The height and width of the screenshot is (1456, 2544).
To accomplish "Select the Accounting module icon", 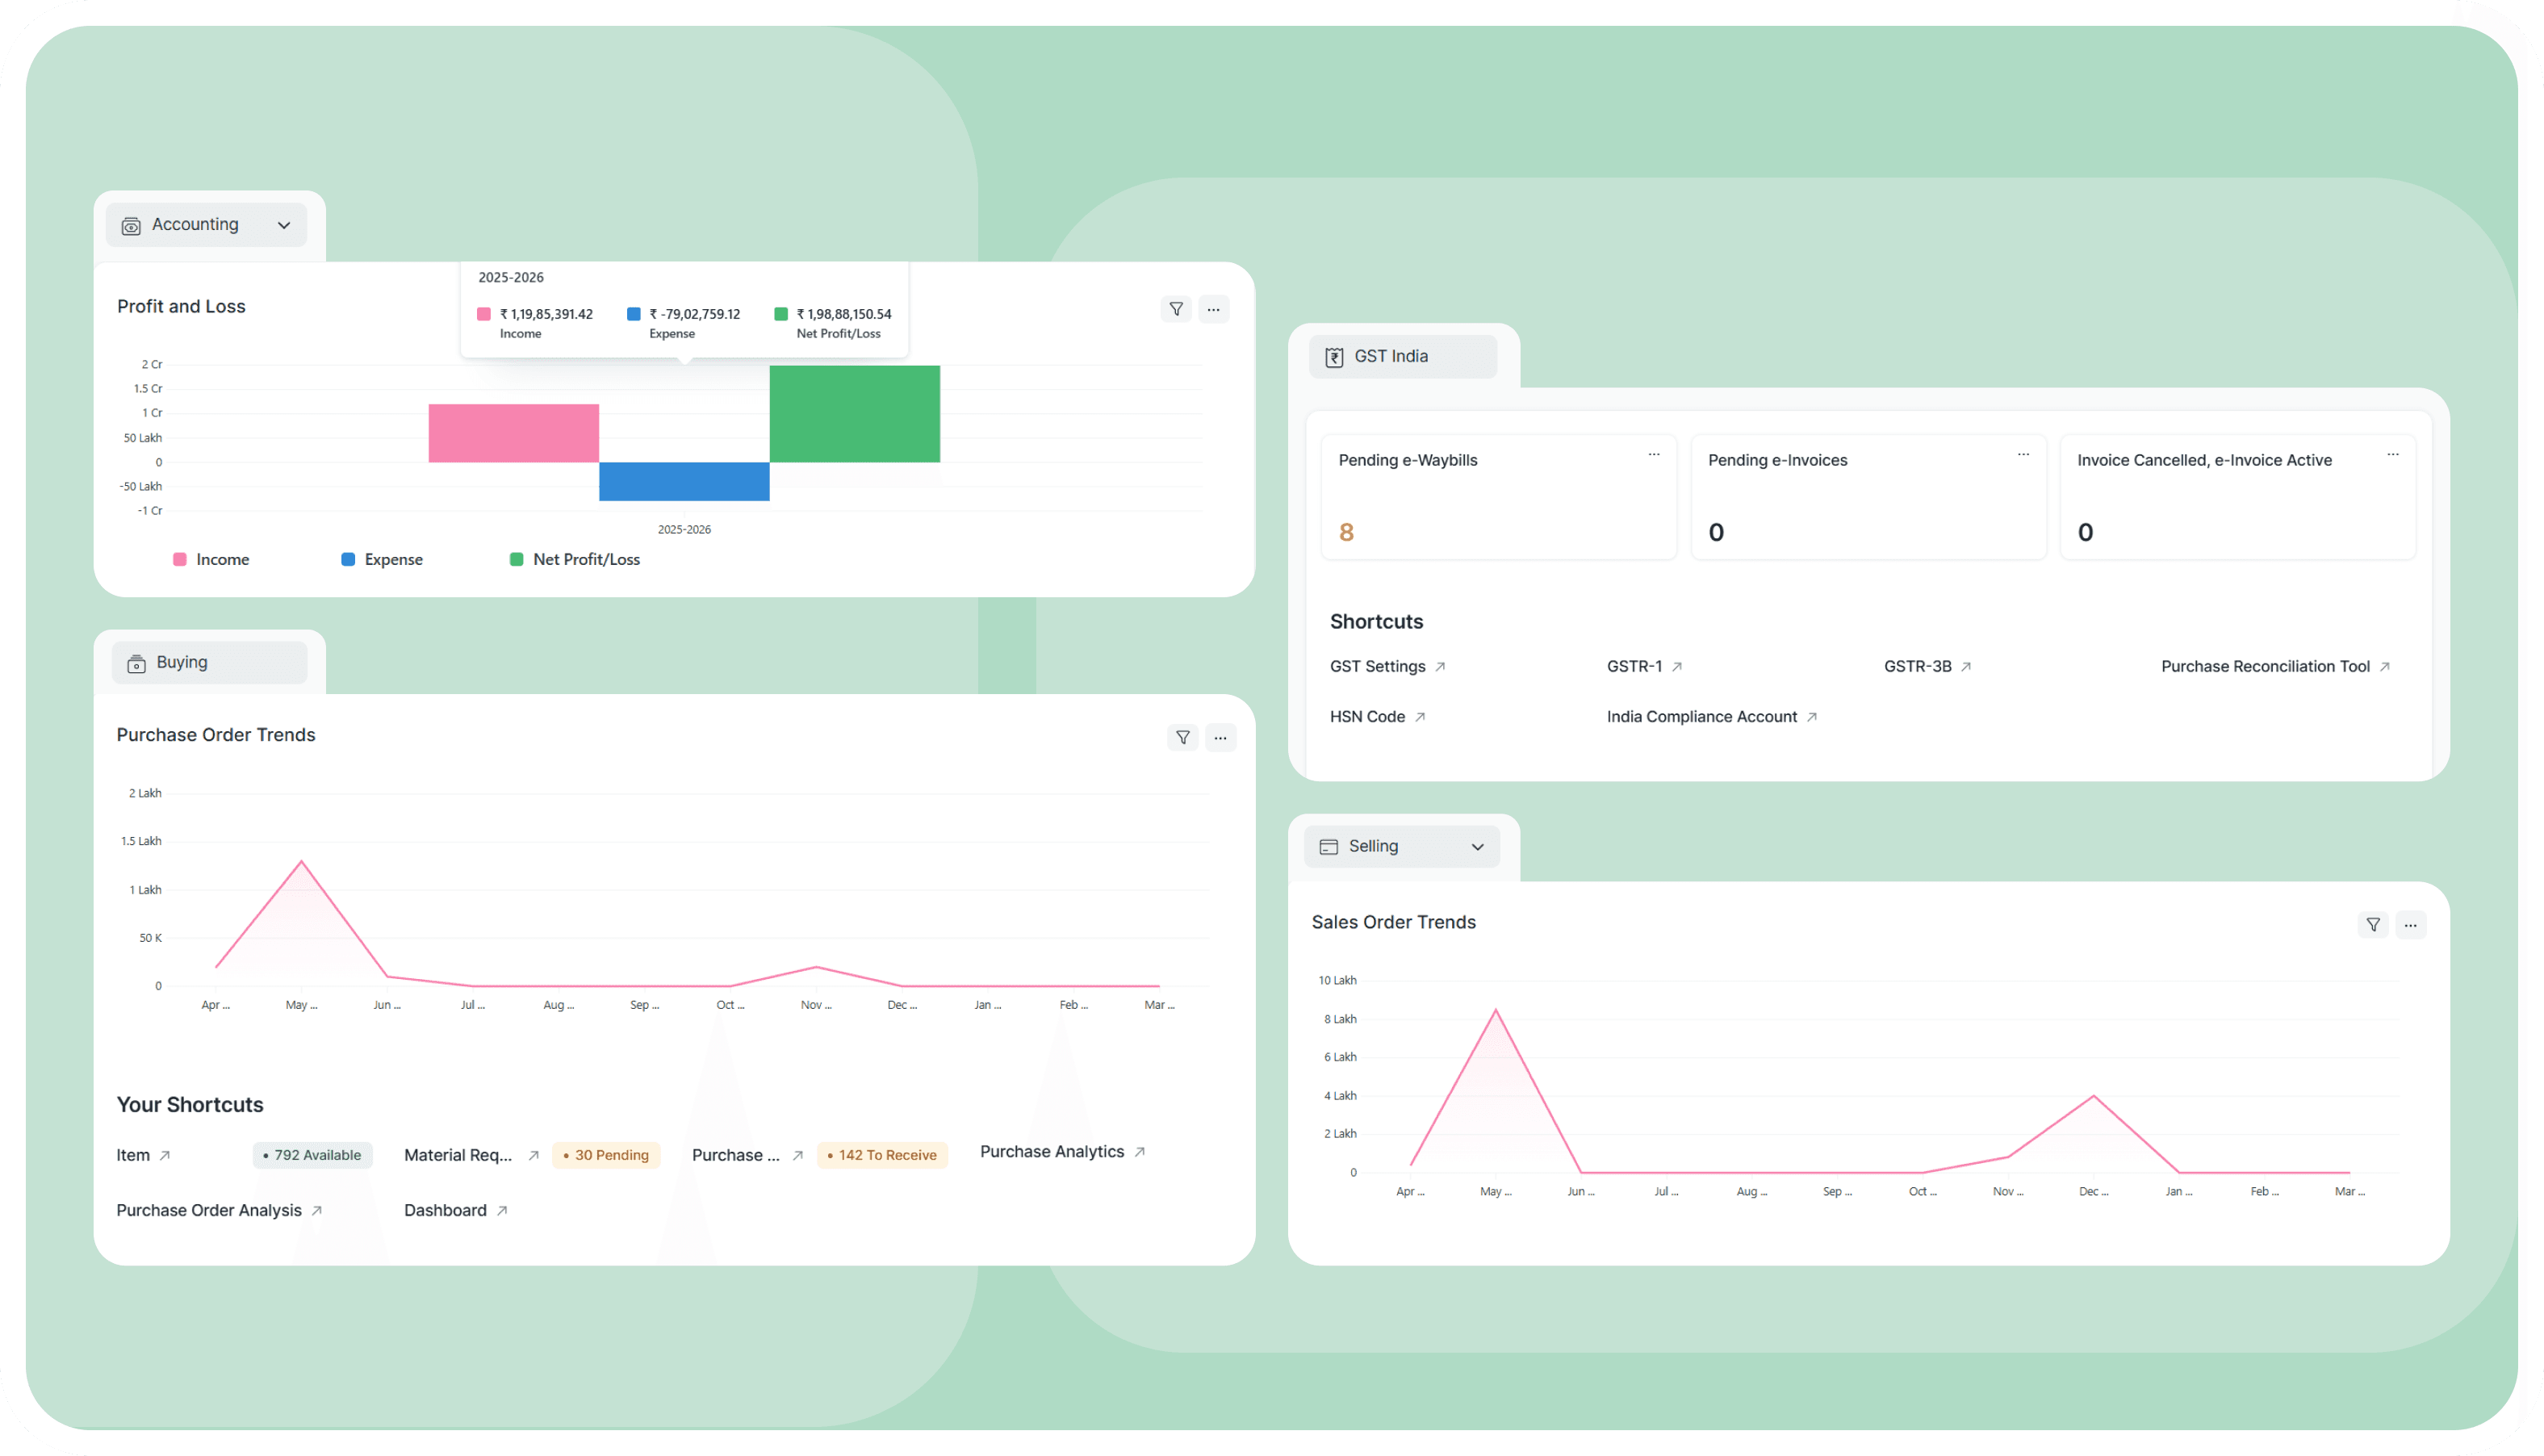I will click(131, 225).
